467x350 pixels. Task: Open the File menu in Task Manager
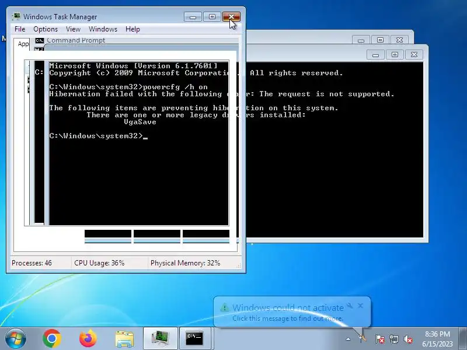(x=20, y=29)
